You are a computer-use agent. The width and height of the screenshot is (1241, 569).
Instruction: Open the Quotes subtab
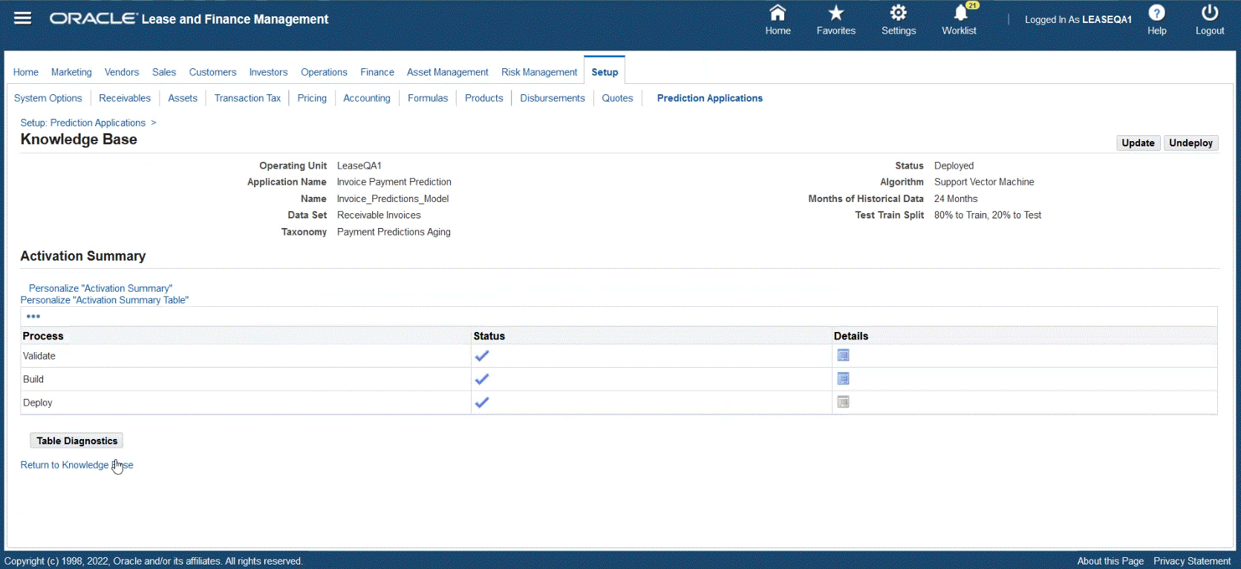click(x=617, y=98)
